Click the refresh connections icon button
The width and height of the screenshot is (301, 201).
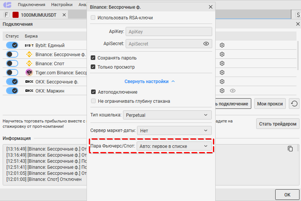pos(294,104)
